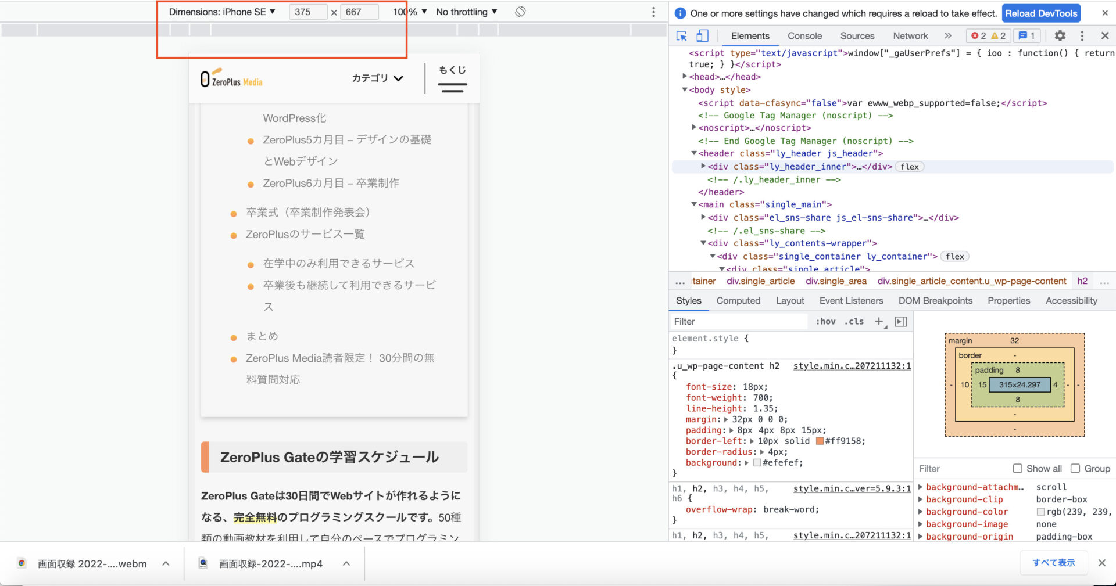
Task: Click the #efefef background color swatch
Action: click(x=757, y=463)
